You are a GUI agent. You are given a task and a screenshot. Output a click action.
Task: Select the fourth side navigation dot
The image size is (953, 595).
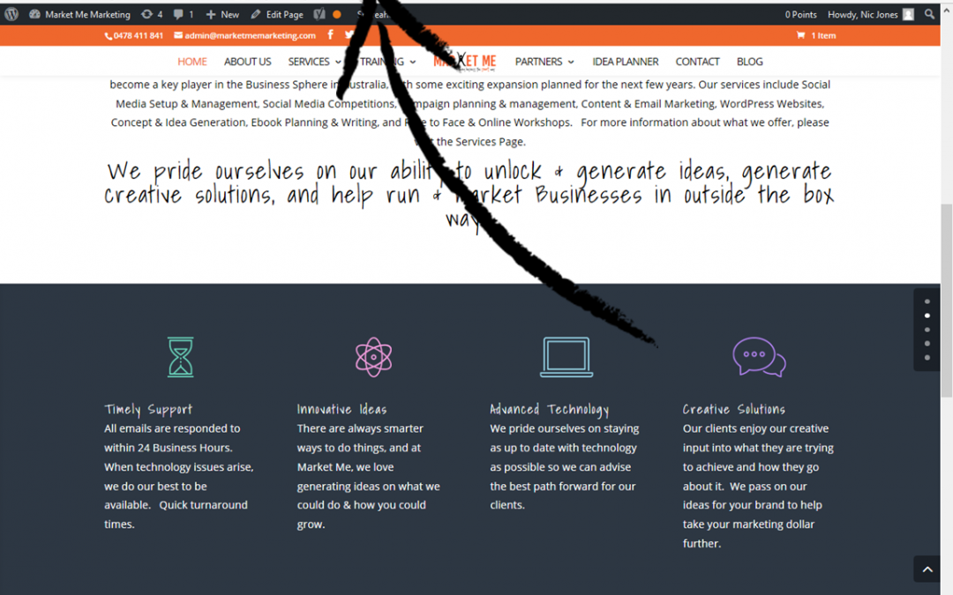pos(927,344)
